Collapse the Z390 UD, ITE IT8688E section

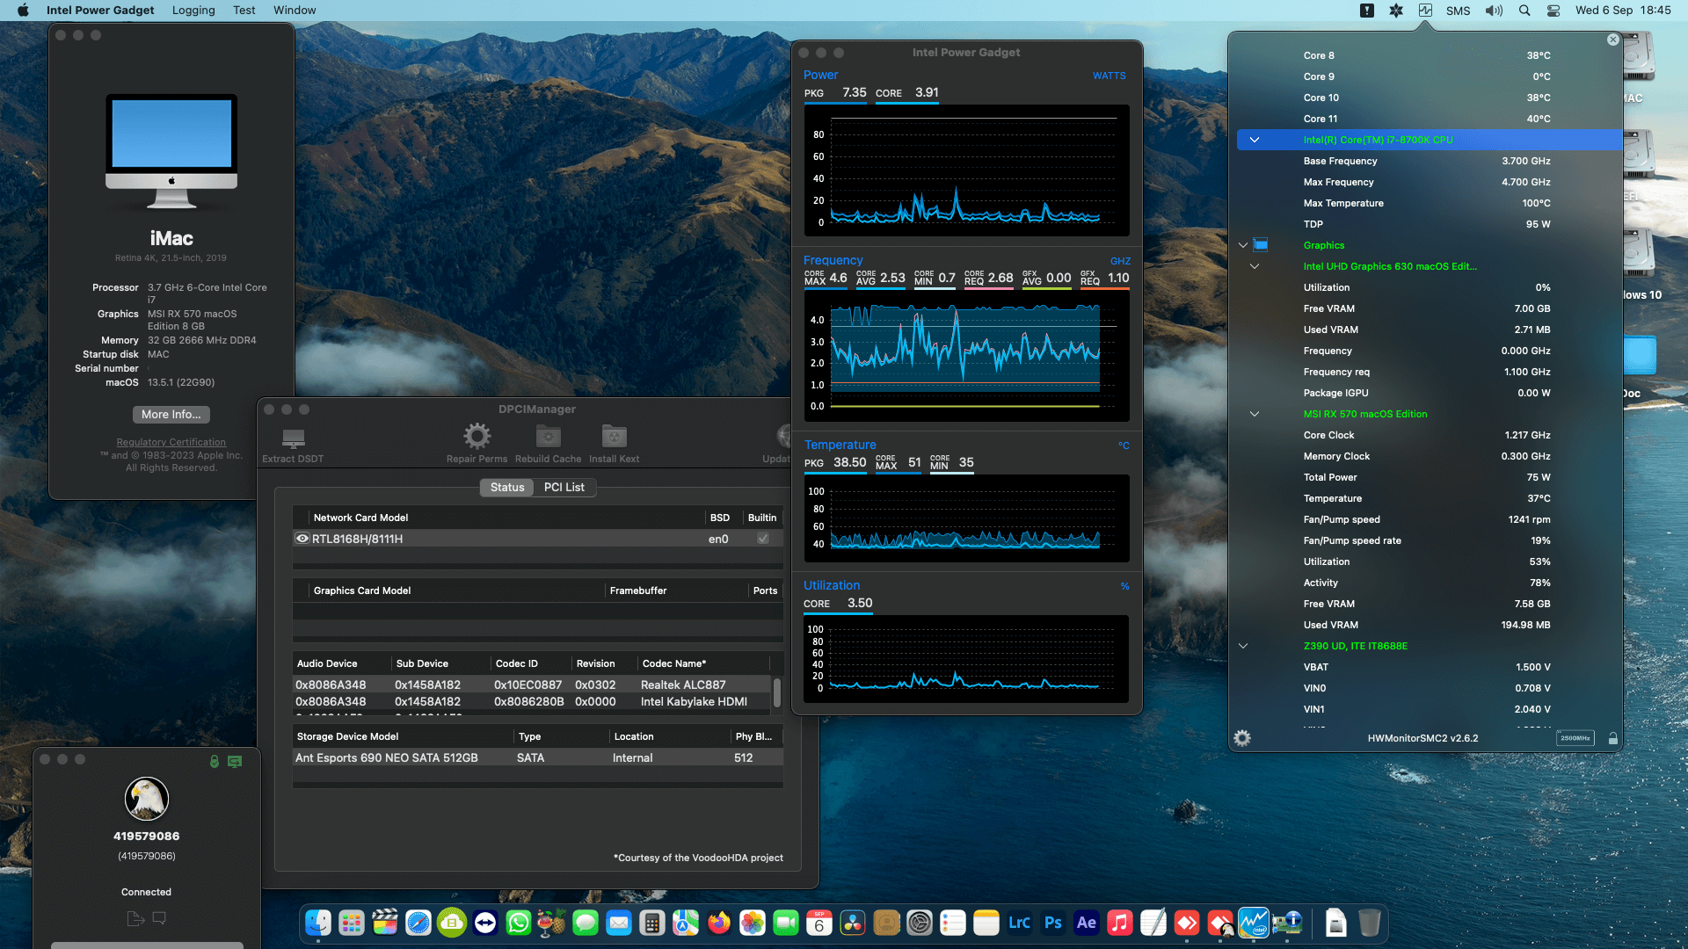[1242, 646]
